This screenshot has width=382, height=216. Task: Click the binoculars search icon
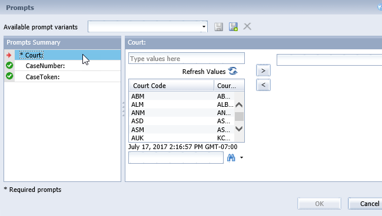point(231,158)
